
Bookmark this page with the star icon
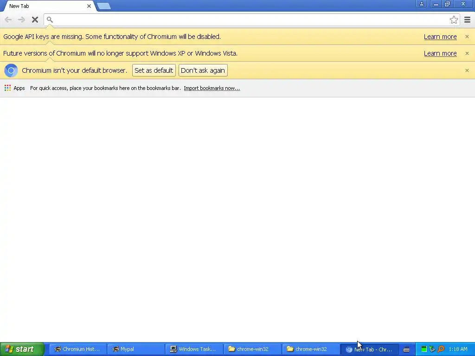pyautogui.click(x=454, y=19)
